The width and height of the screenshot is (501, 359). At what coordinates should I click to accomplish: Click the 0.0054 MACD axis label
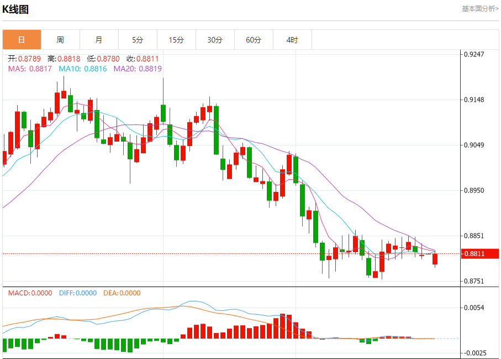(x=474, y=308)
